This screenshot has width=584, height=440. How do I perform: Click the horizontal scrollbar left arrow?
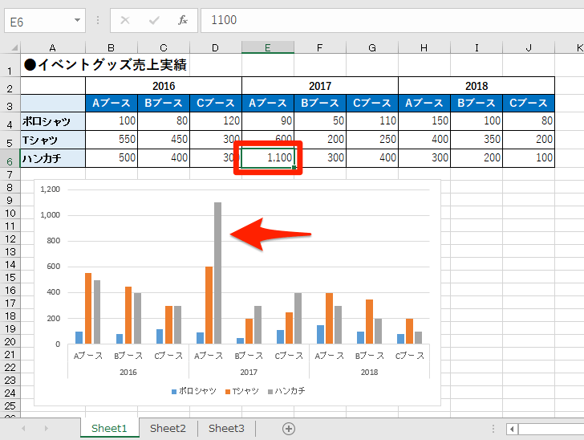pyautogui.click(x=512, y=430)
